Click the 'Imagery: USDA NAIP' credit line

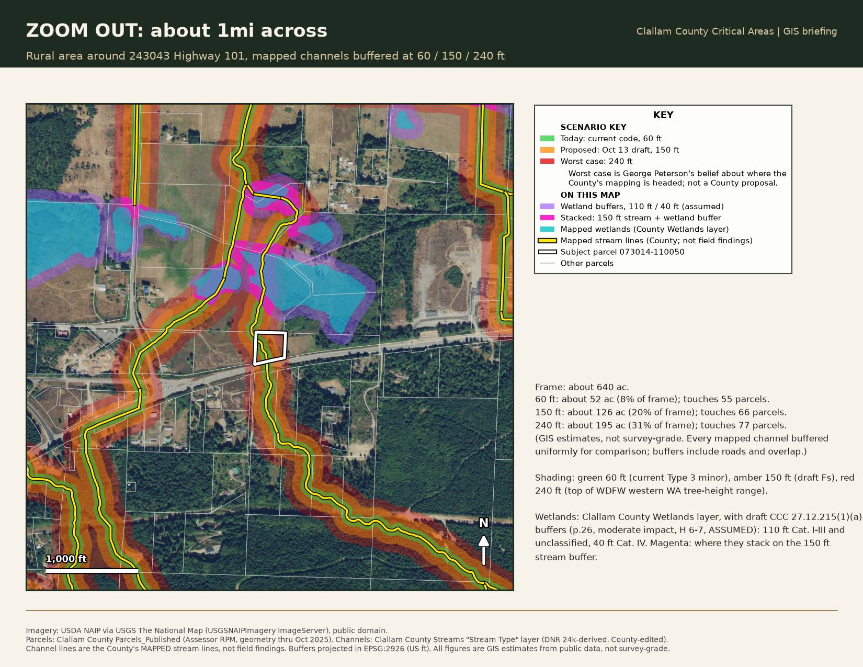click(207, 631)
